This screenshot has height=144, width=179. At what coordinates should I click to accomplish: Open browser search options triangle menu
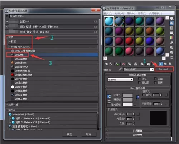(x=7, y=16)
